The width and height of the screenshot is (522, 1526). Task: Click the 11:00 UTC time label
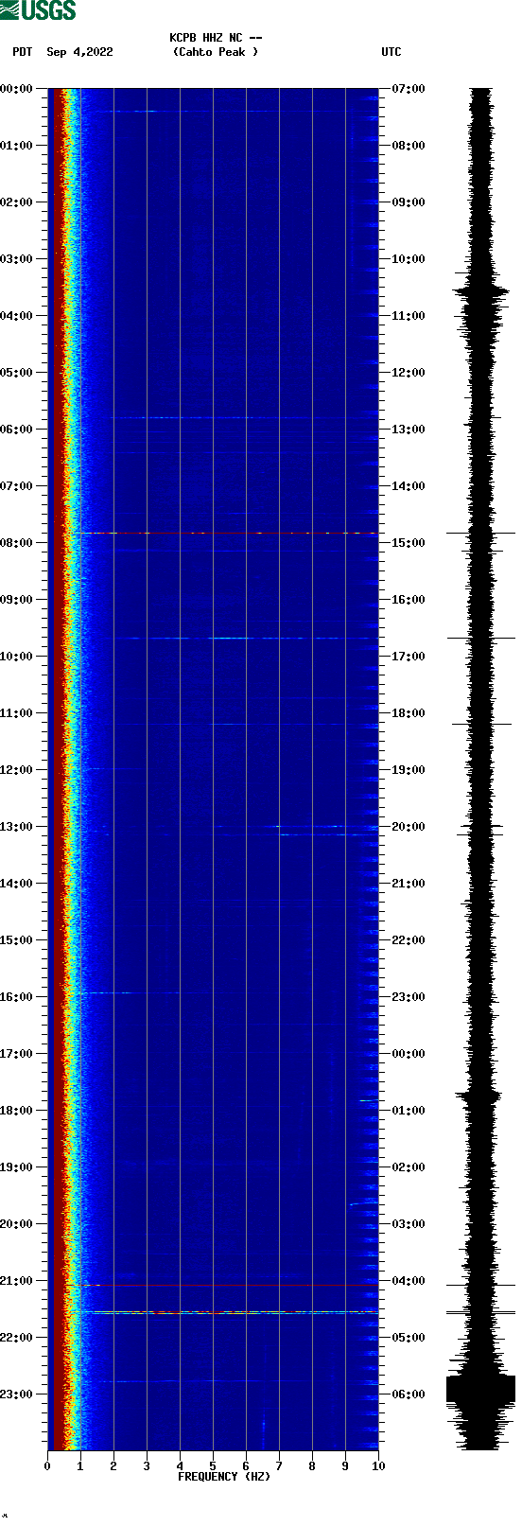click(409, 316)
